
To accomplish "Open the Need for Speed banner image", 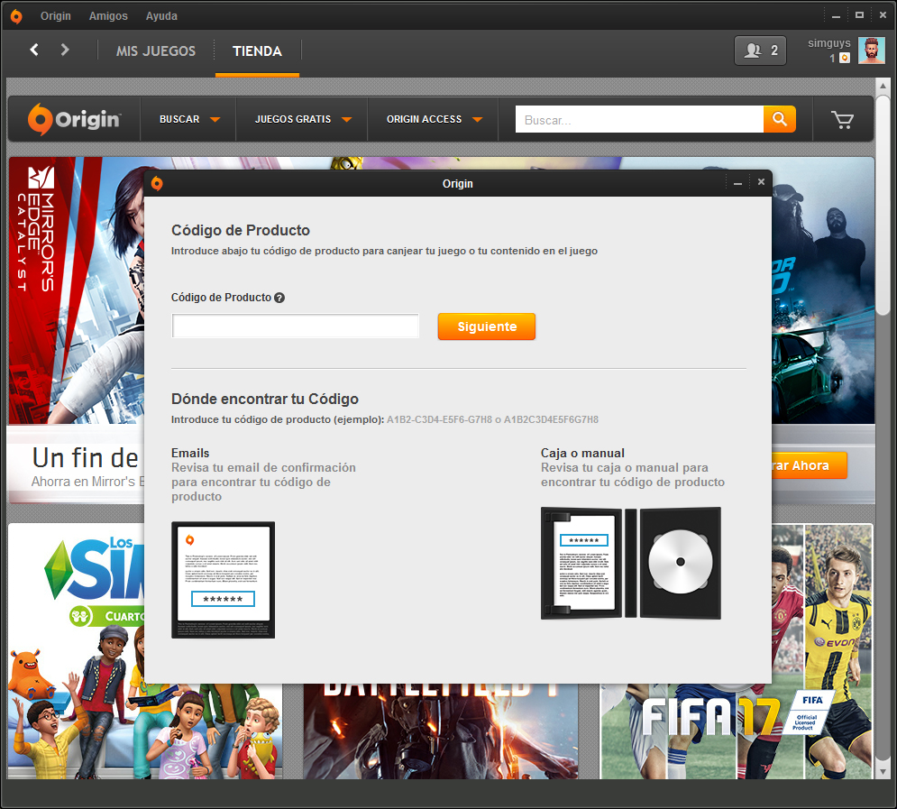I will pyautogui.click(x=823, y=290).
